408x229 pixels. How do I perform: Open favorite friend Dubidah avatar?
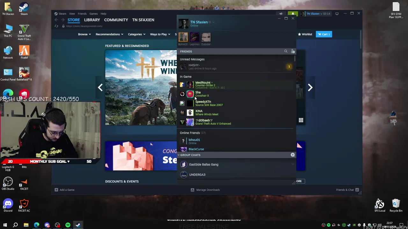click(206, 37)
